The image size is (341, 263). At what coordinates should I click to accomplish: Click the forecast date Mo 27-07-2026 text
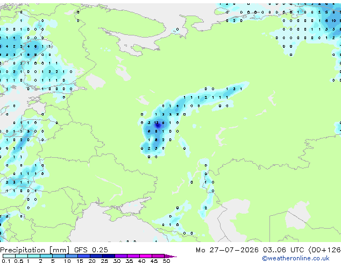click(227, 250)
